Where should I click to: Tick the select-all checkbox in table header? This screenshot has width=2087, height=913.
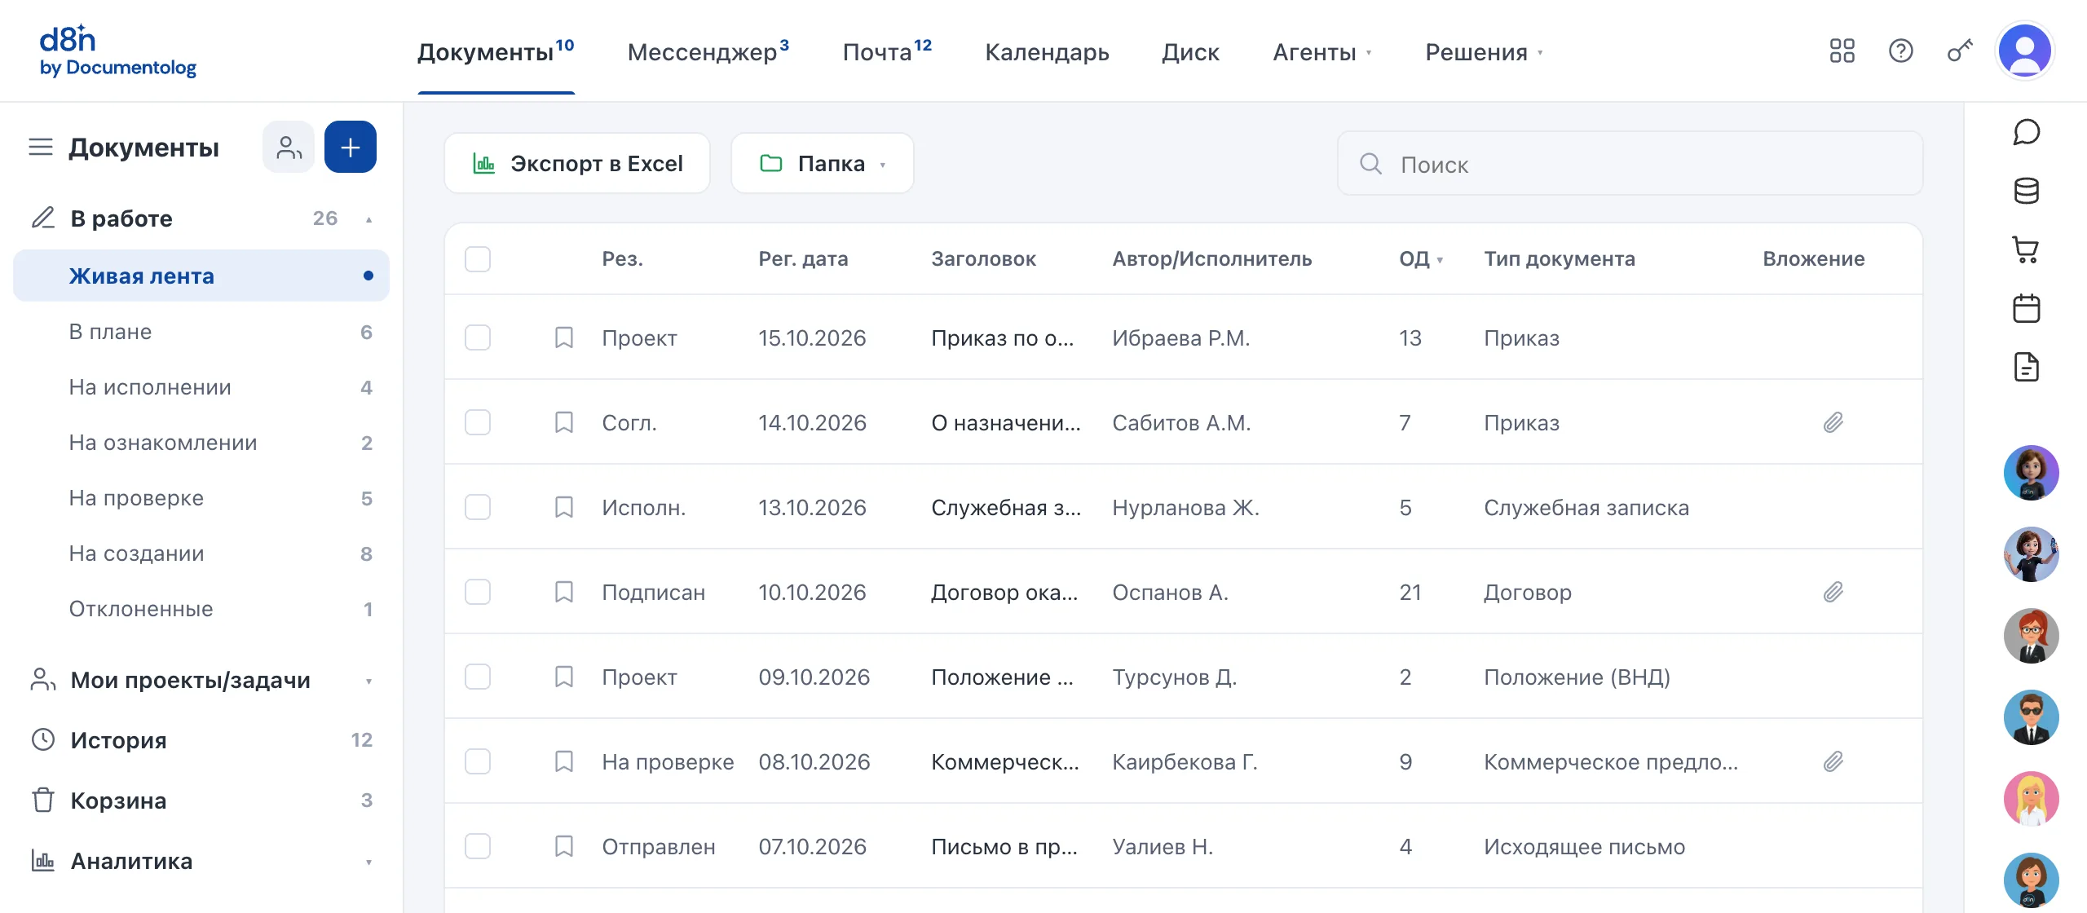(x=478, y=259)
